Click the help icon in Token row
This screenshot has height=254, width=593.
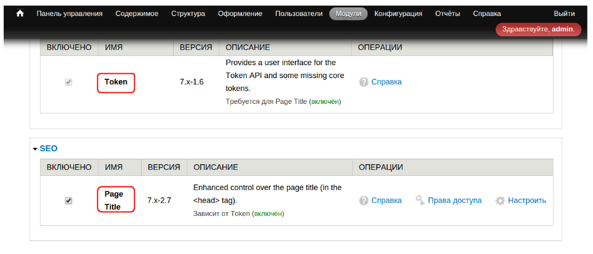[364, 82]
